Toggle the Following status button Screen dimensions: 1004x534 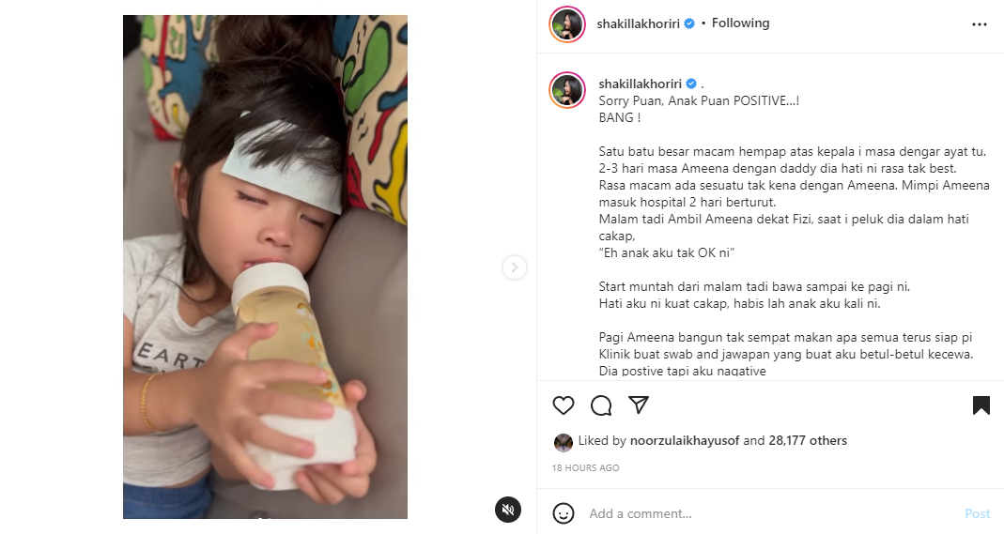pyautogui.click(x=740, y=23)
